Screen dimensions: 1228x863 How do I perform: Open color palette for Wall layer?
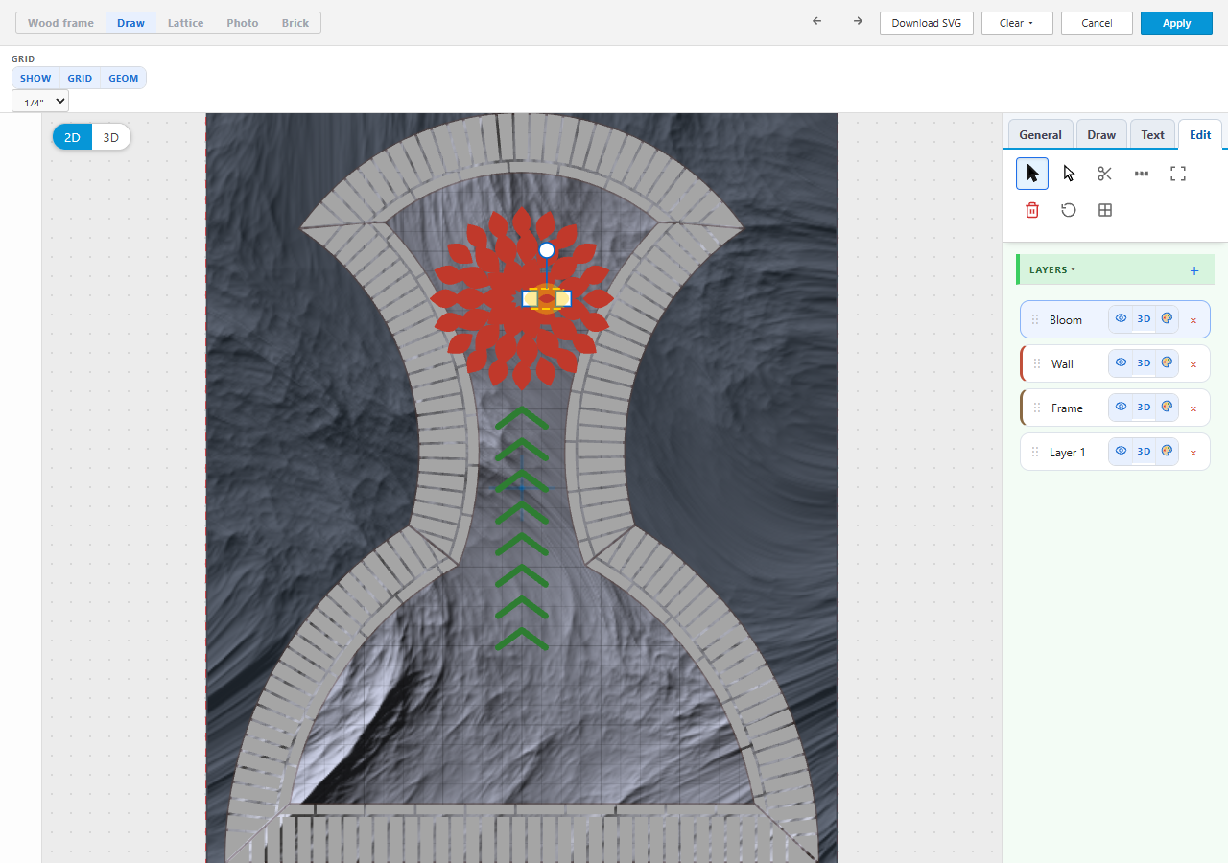(1167, 363)
